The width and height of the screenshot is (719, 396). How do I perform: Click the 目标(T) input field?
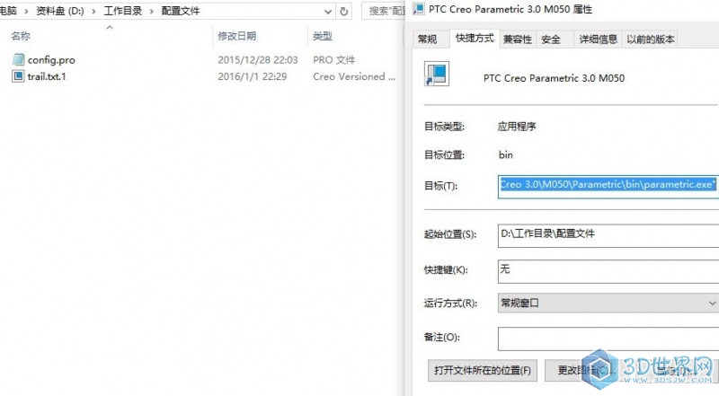(x=608, y=186)
